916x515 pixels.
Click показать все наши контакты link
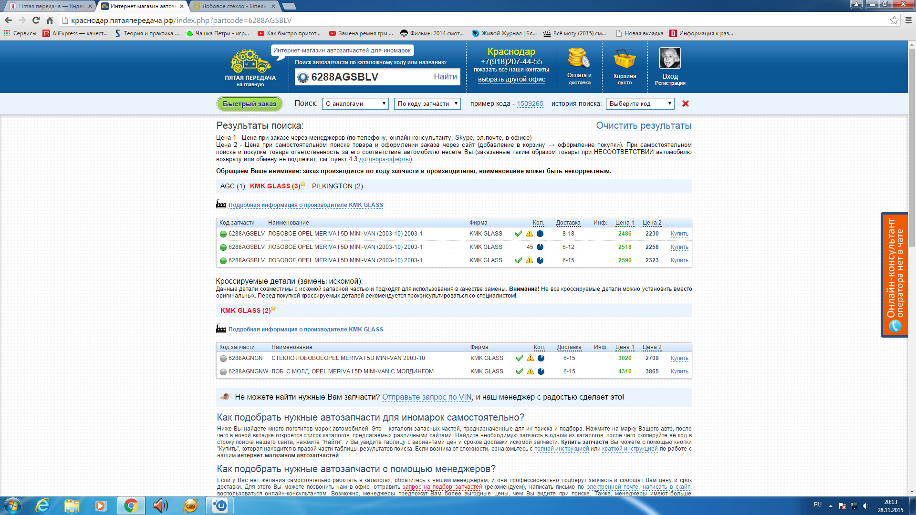tap(511, 70)
